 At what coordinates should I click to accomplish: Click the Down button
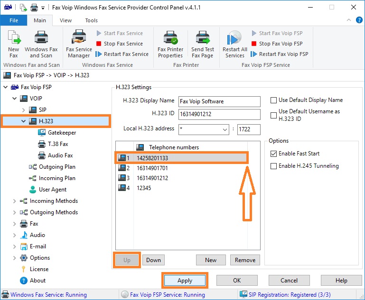[x=153, y=260]
